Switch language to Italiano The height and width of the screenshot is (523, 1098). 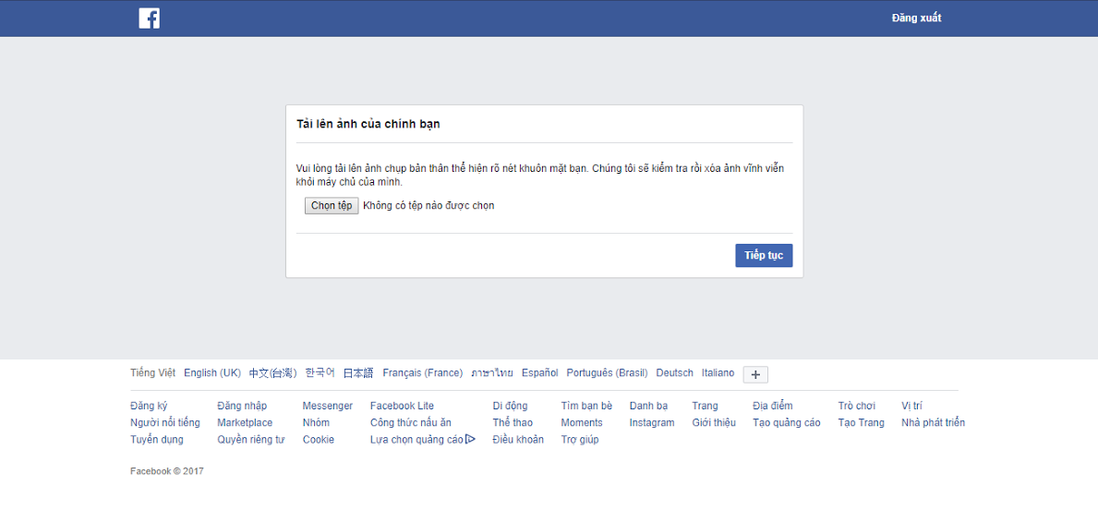718,372
